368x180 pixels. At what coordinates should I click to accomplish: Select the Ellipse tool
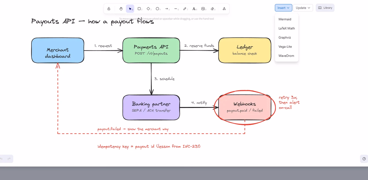tap(158, 9)
